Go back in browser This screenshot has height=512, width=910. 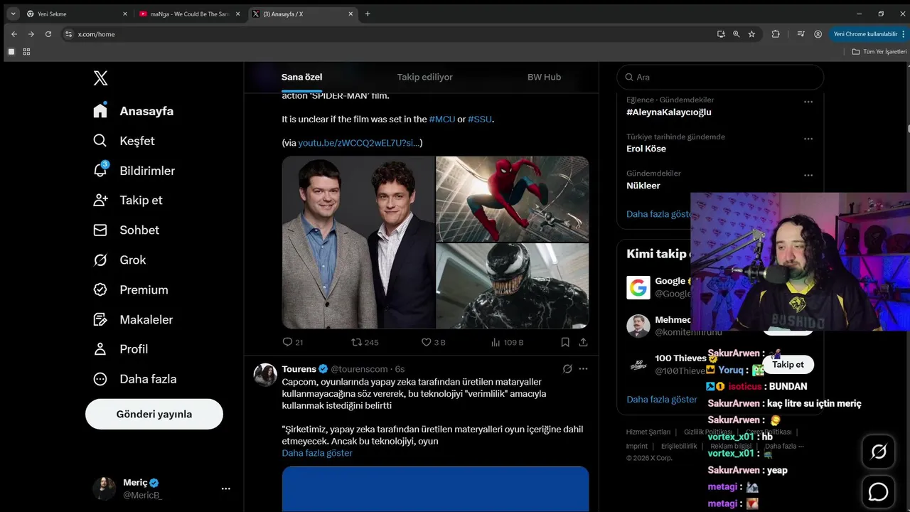14,34
